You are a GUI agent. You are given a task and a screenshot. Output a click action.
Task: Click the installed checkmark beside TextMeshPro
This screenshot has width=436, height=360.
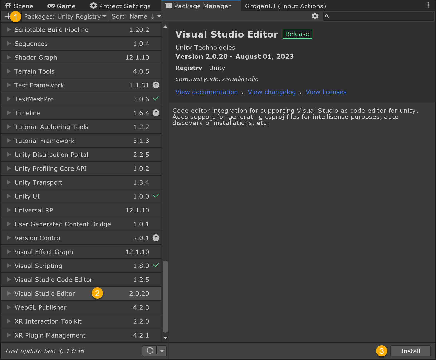156,99
